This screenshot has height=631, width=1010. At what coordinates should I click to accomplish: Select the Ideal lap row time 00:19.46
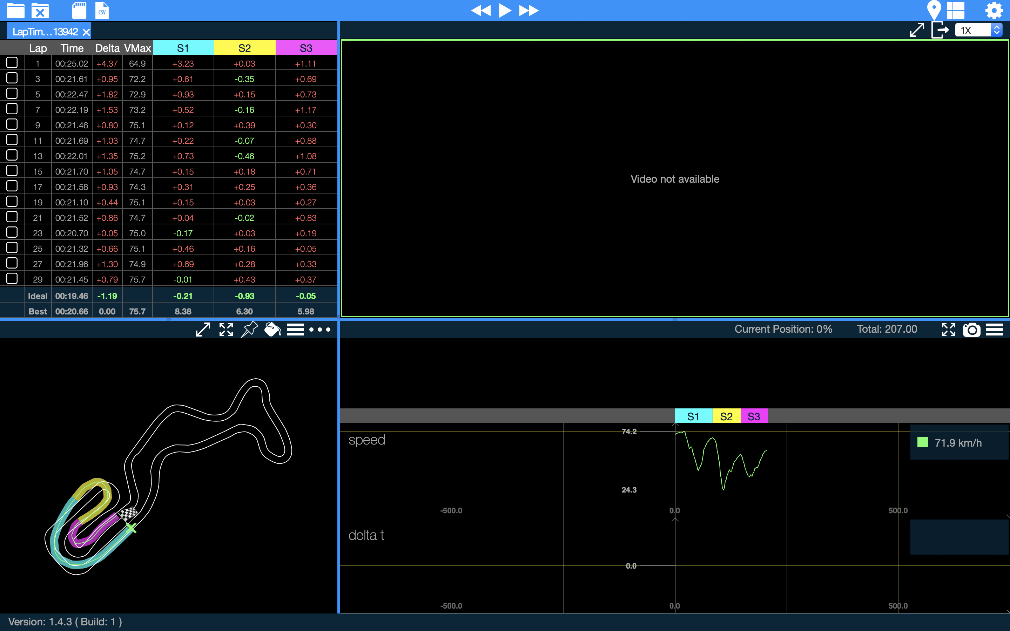72,296
